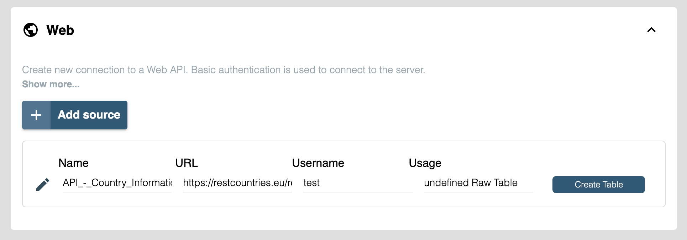The width and height of the screenshot is (687, 240).
Task: Click the globe icon beside Web
Action: [x=31, y=30]
